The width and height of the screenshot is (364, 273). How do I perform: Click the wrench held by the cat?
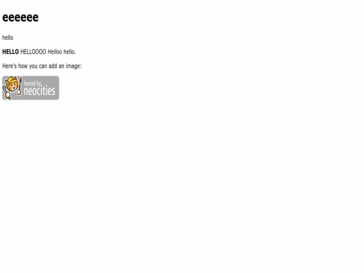6,93
